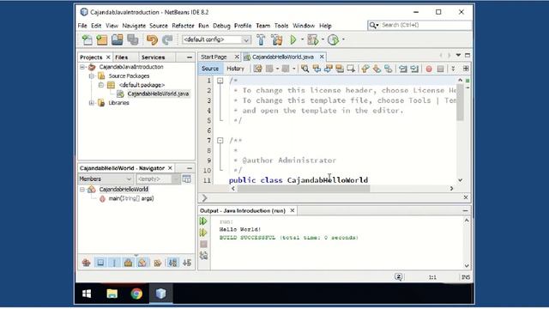Viewport: 549px width, 309px height.
Task: Click the Shift Line Left icon
Action: [403, 69]
